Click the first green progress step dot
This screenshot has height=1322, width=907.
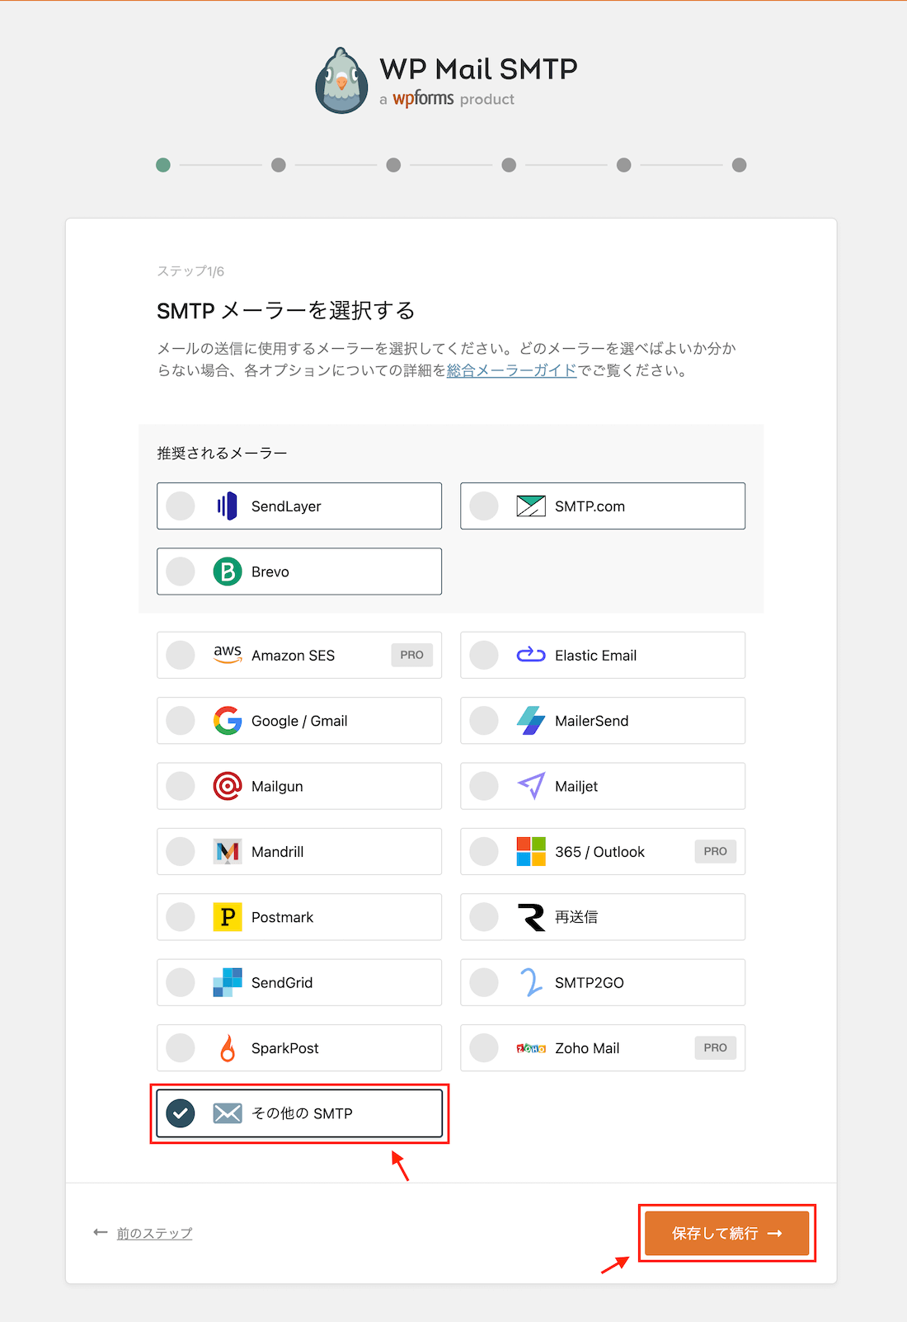[x=163, y=165]
